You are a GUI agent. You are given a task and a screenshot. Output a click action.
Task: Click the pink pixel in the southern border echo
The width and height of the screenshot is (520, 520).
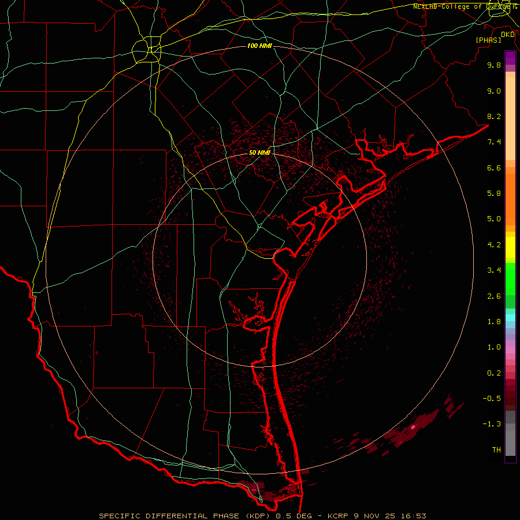[254, 489]
